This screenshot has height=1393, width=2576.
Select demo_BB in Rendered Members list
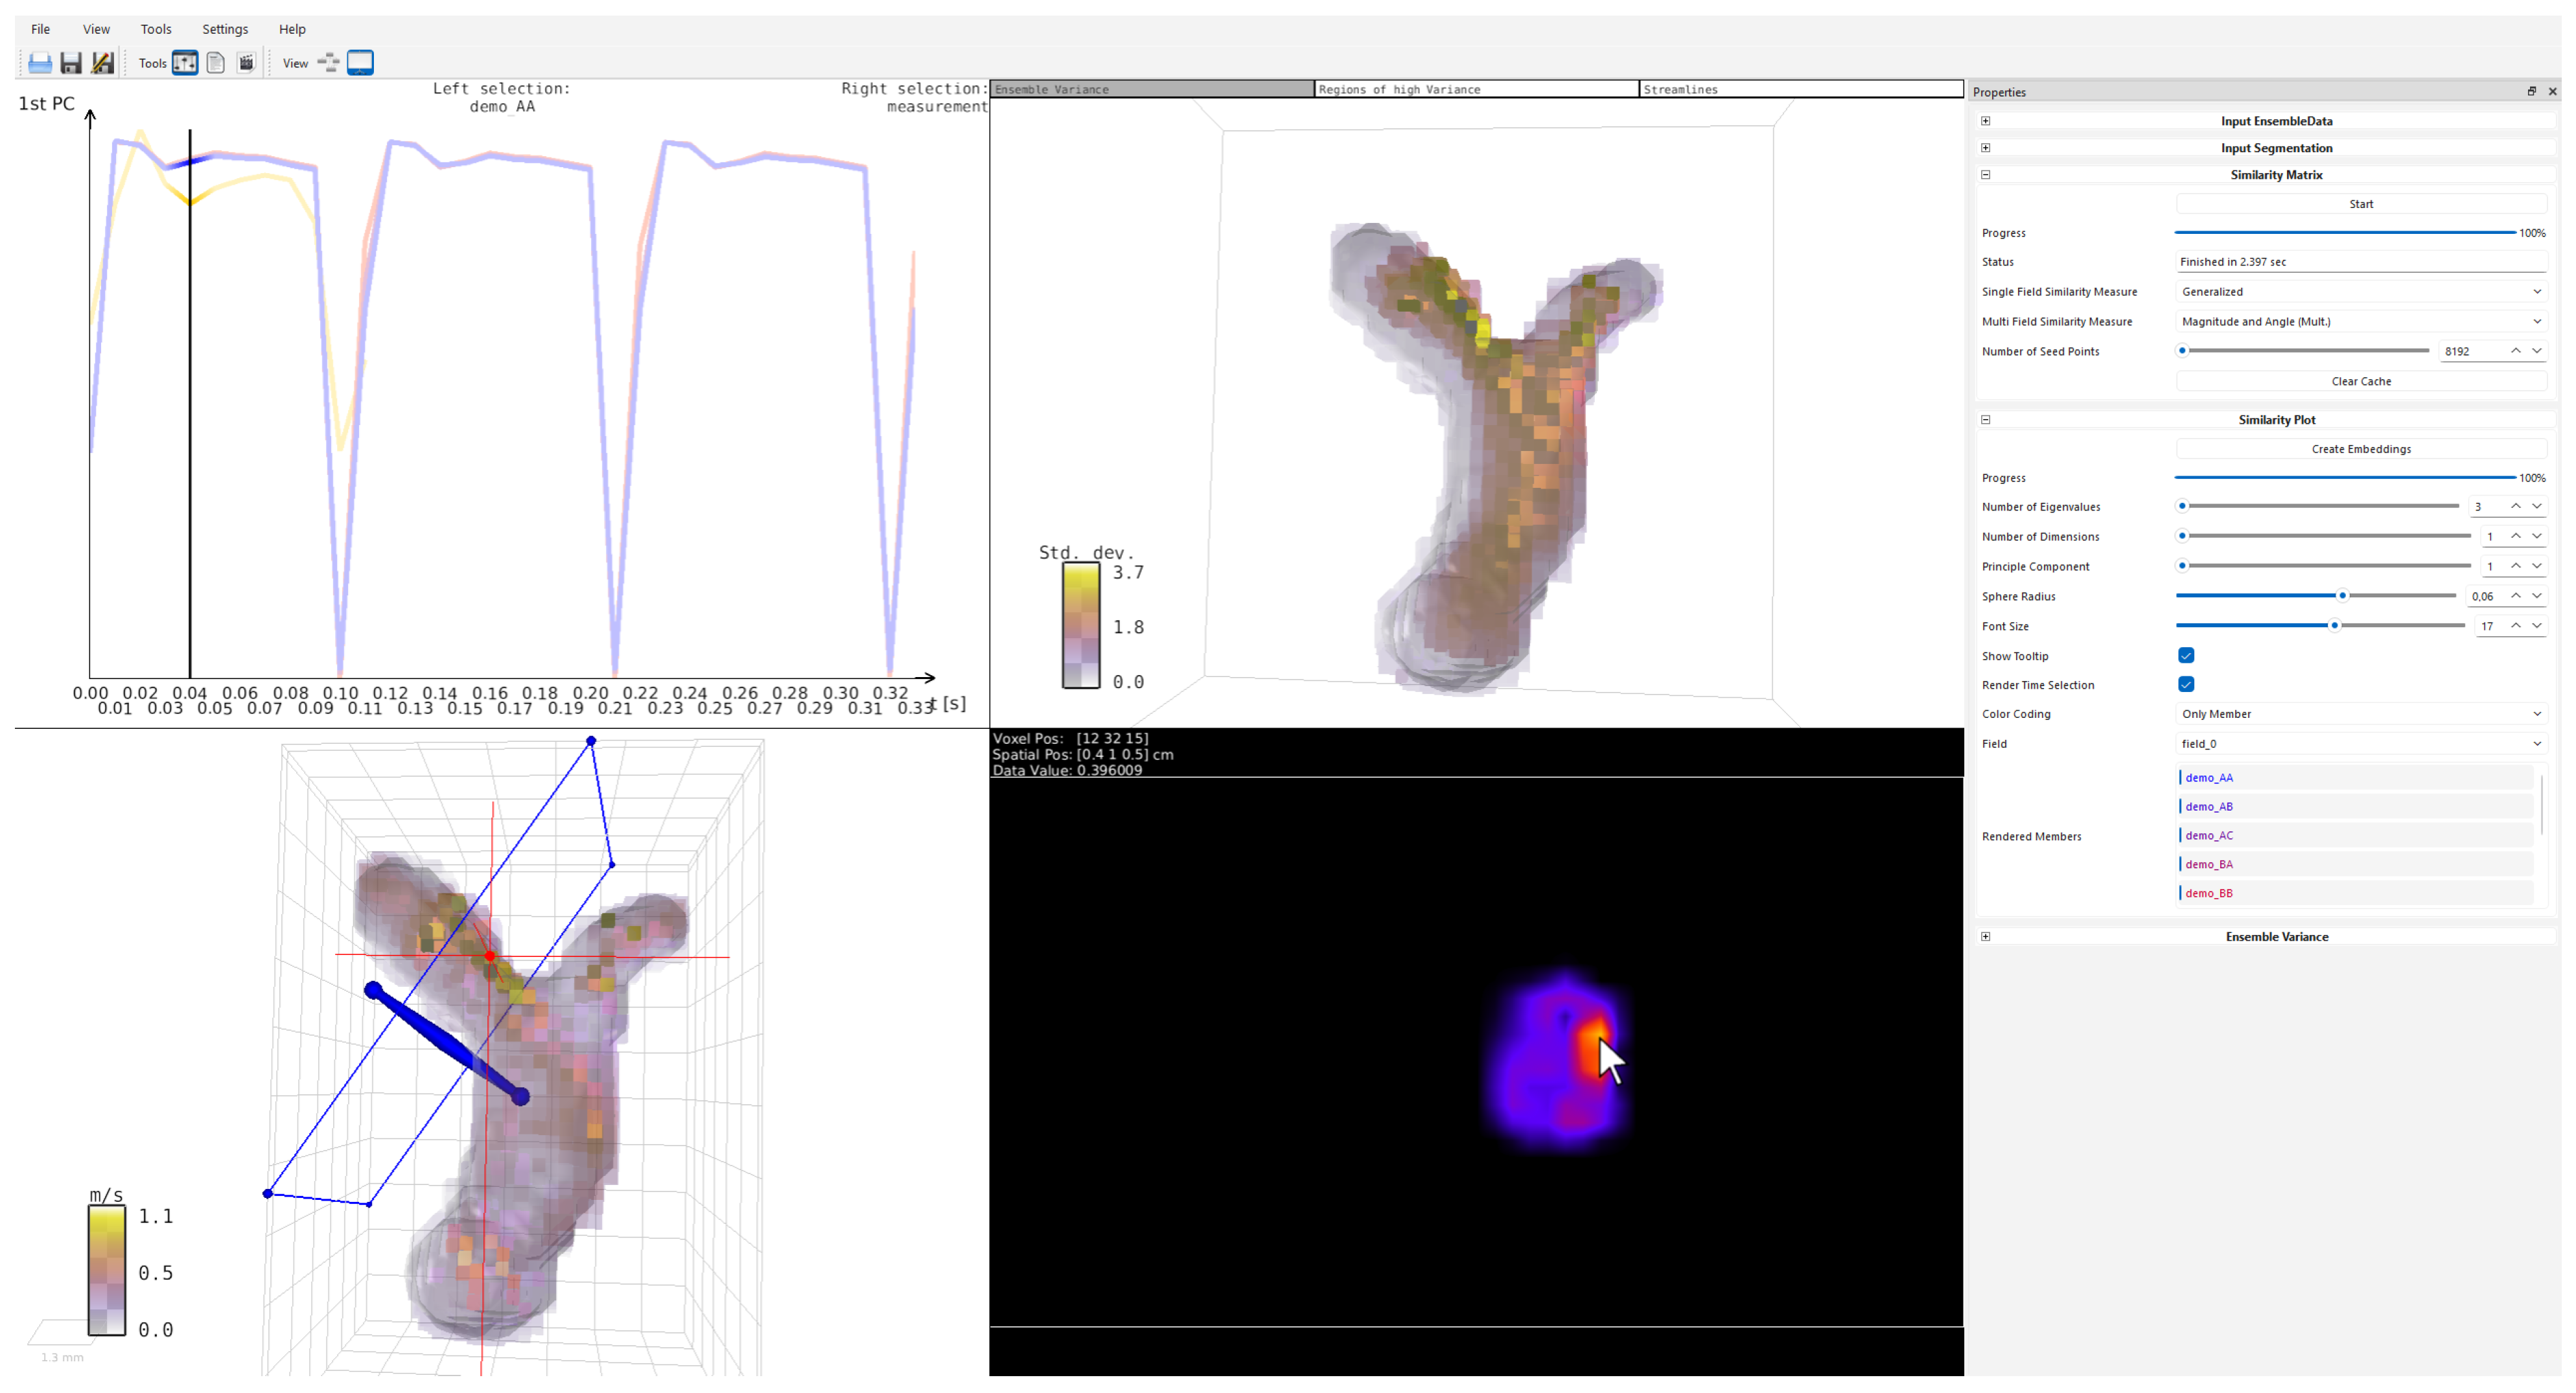pos(2355,894)
